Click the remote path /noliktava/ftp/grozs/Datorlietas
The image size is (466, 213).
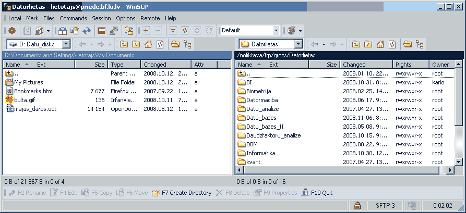(277, 55)
